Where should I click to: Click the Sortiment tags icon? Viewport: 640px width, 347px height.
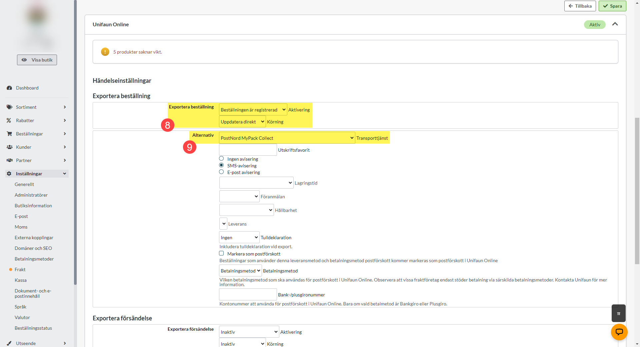tap(9, 107)
